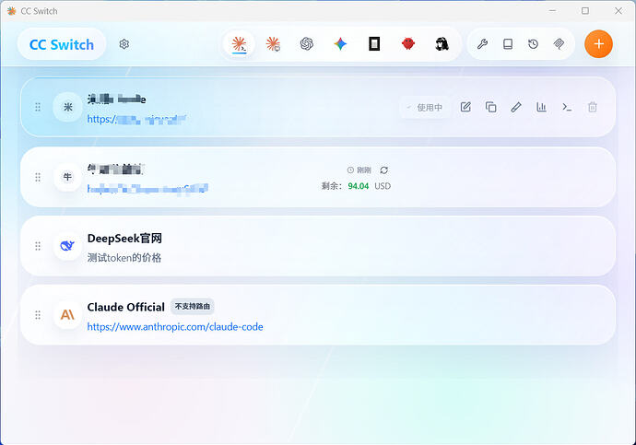Click the 使用中 status button
The height and width of the screenshot is (445, 636).
click(x=425, y=108)
